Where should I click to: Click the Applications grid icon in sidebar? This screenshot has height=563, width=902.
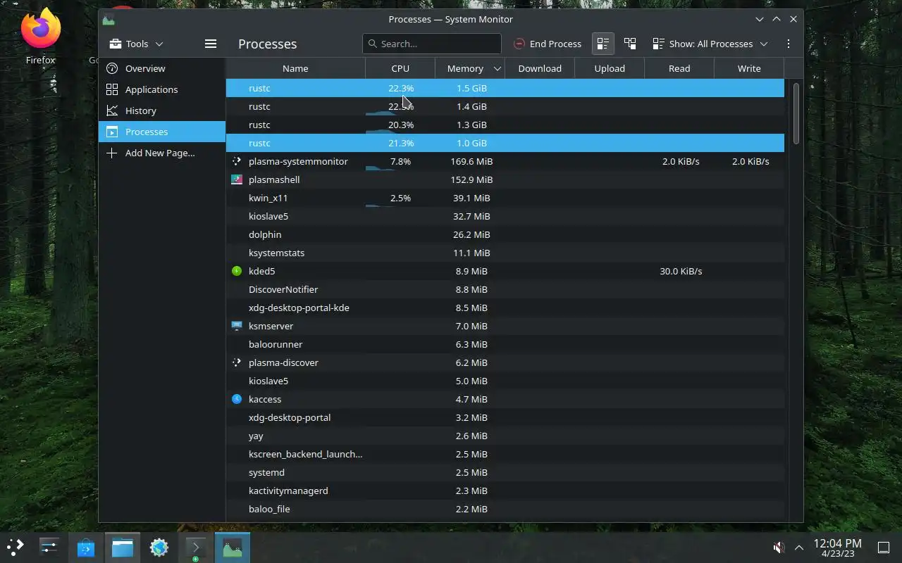(111, 89)
